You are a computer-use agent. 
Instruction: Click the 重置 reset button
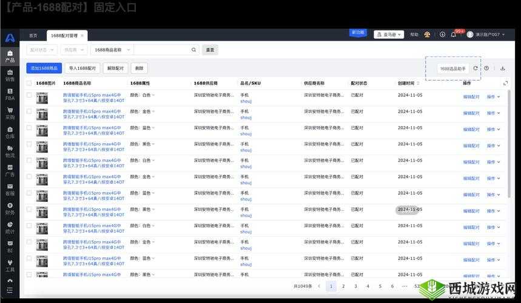[x=210, y=50]
